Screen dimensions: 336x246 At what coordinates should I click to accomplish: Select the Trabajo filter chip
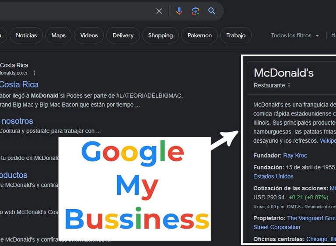(236, 35)
